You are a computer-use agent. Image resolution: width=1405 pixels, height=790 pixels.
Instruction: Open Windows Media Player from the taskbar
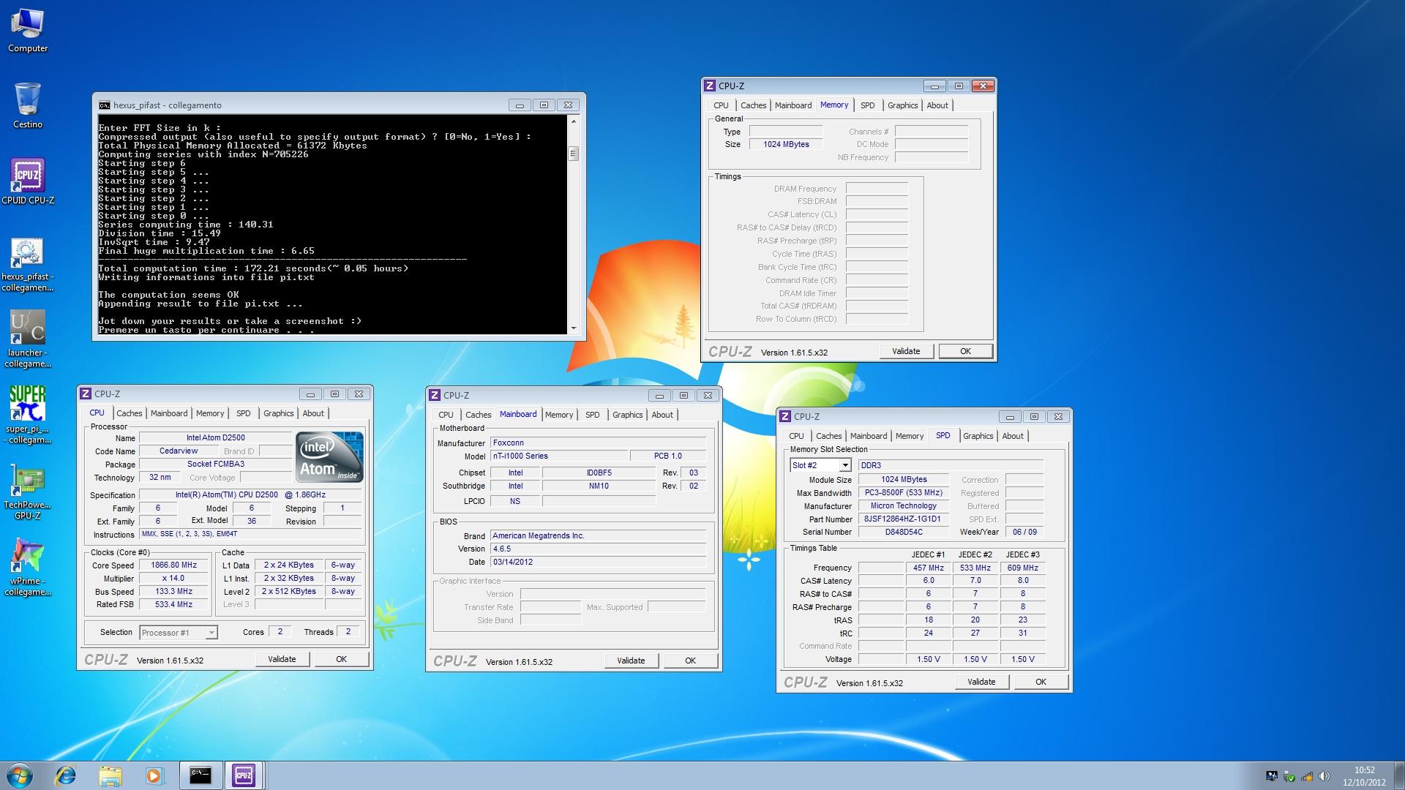coord(154,775)
